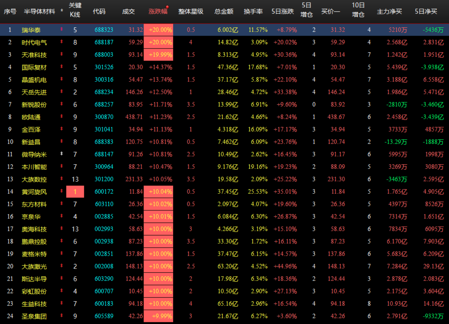Click main net buy -13.29万
This screenshot has height=324, width=449.
396,142
